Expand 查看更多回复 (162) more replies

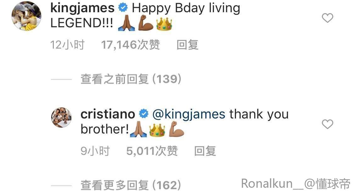coord(131,185)
